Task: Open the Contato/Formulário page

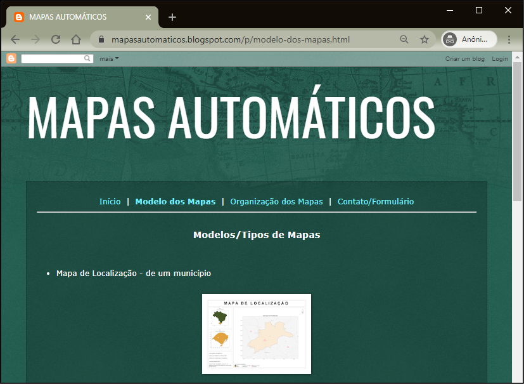Action: pos(375,202)
